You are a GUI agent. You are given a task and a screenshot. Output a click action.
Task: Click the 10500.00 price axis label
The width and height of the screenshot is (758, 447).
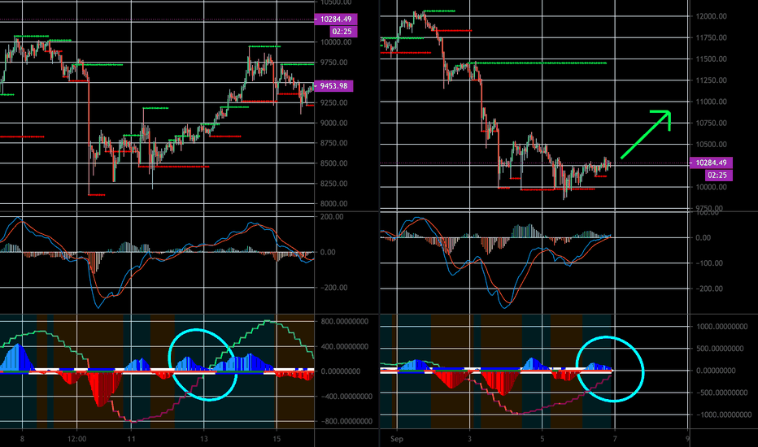point(711,144)
